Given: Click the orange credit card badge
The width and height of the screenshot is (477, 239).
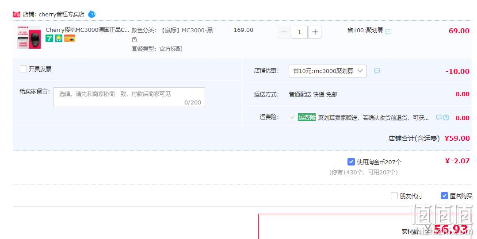Looking at the screenshot, I should (70, 39).
